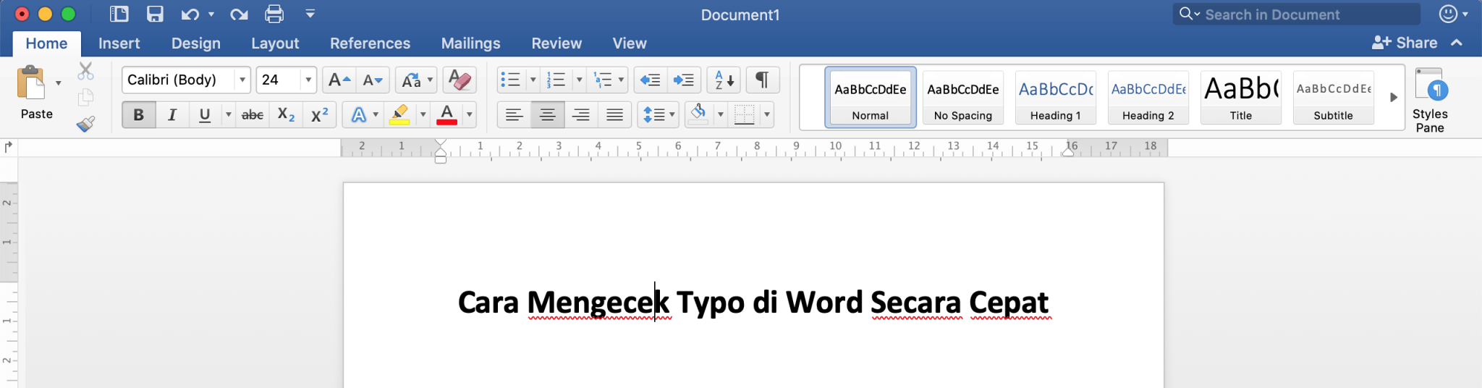The width and height of the screenshot is (1482, 388).
Task: Show or hide paragraph marks
Action: (762, 80)
